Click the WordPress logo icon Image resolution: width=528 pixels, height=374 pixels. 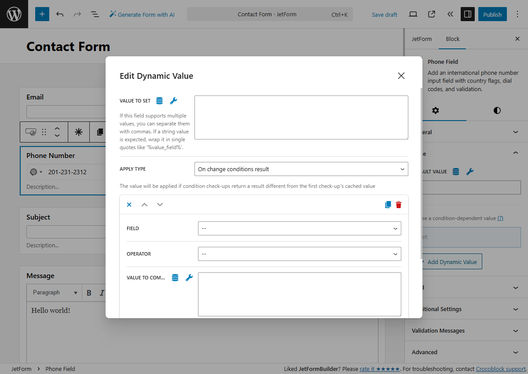pos(14,14)
